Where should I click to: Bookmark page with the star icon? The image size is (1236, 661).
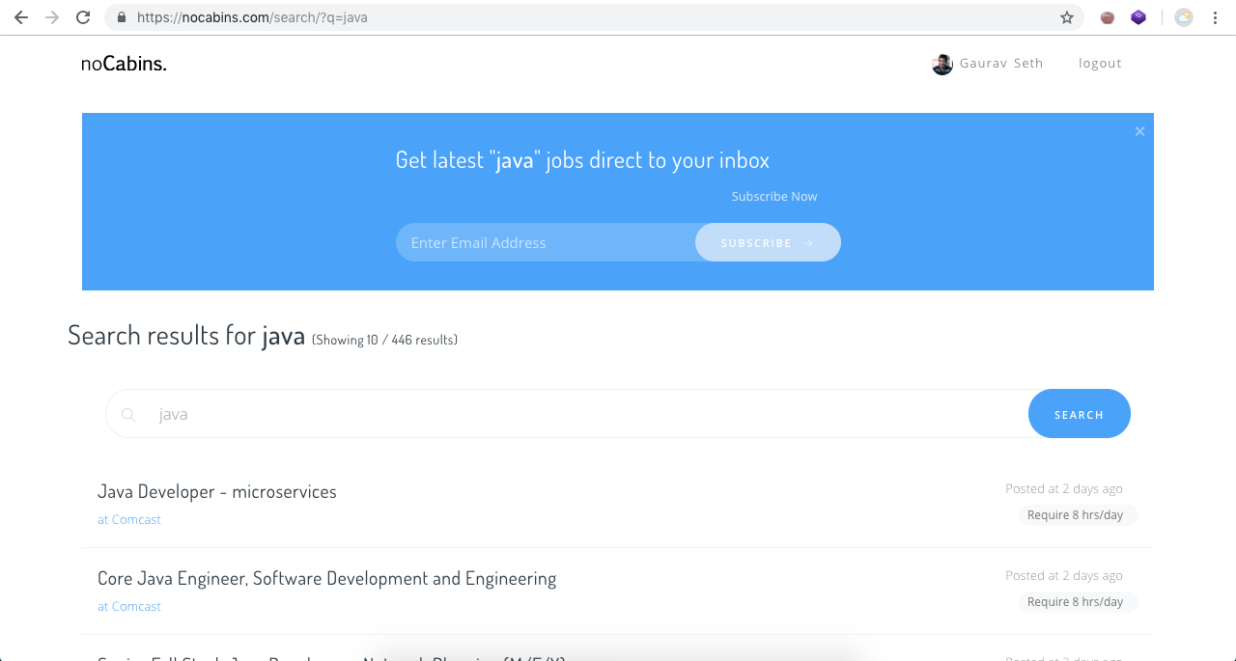pos(1067,17)
